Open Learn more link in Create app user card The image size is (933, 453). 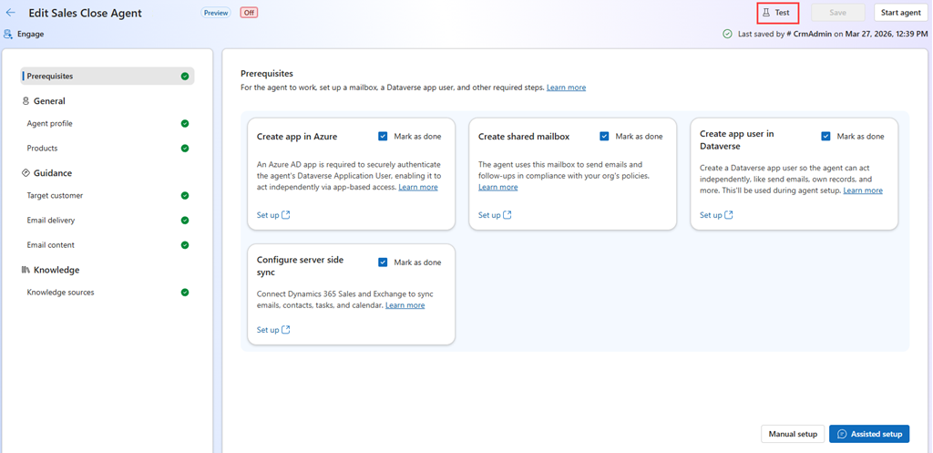(863, 190)
